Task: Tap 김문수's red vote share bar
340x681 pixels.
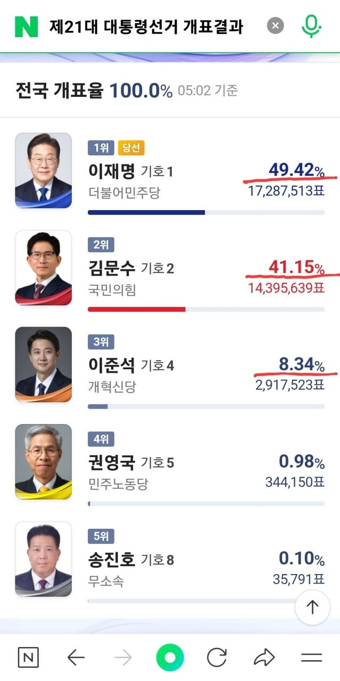Action: 136,309
